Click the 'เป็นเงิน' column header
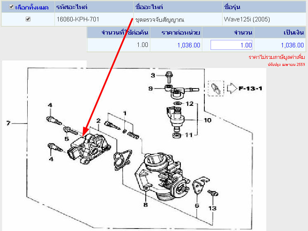The width and height of the screenshot is (308, 231). 294,33
